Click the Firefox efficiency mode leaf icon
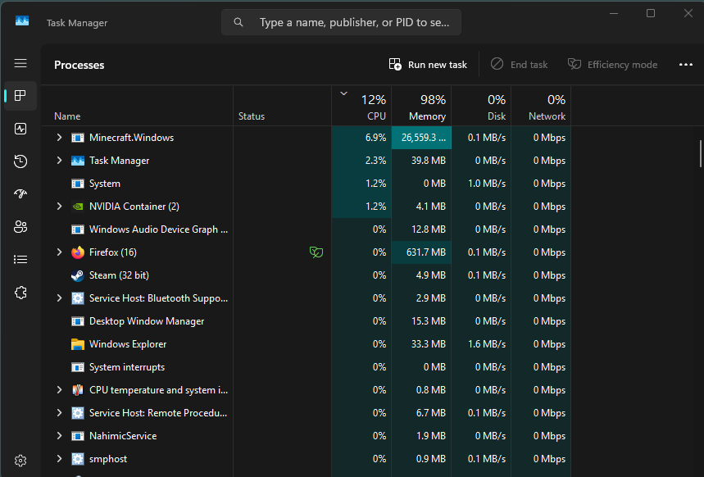 316,252
